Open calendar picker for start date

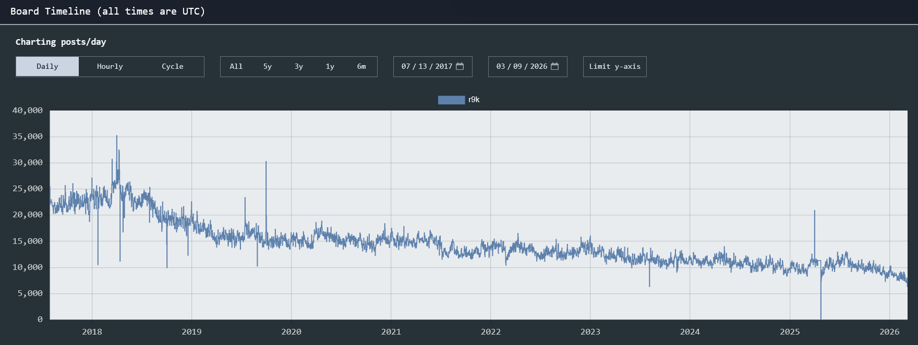tap(460, 66)
